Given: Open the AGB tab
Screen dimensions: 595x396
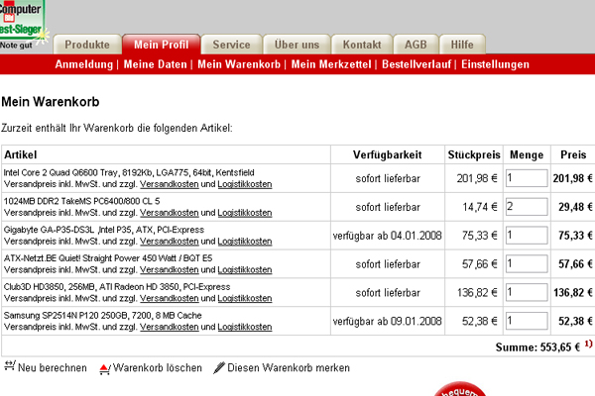Looking at the screenshot, I should pos(416,45).
